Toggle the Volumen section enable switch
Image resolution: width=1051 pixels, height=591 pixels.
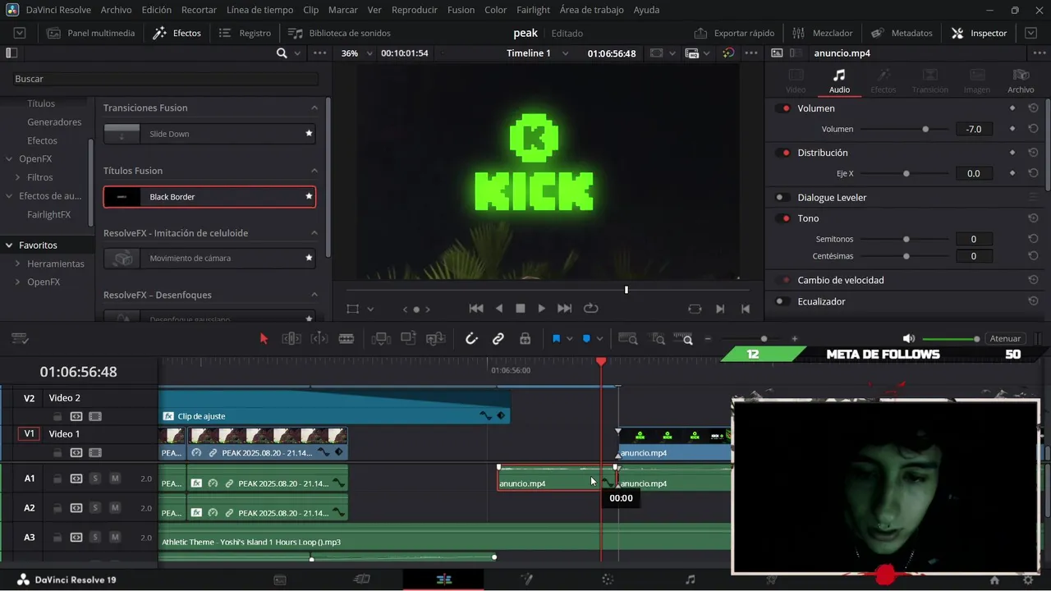783,108
